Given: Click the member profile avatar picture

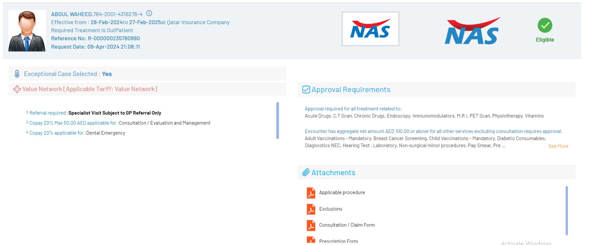Looking at the screenshot, I should click(27, 31).
